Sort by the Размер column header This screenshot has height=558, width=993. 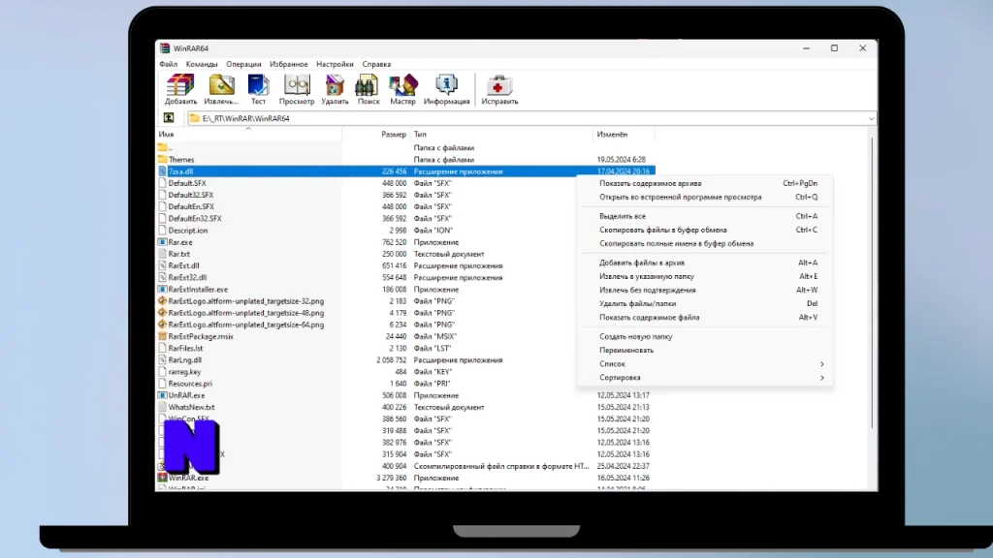click(x=376, y=134)
